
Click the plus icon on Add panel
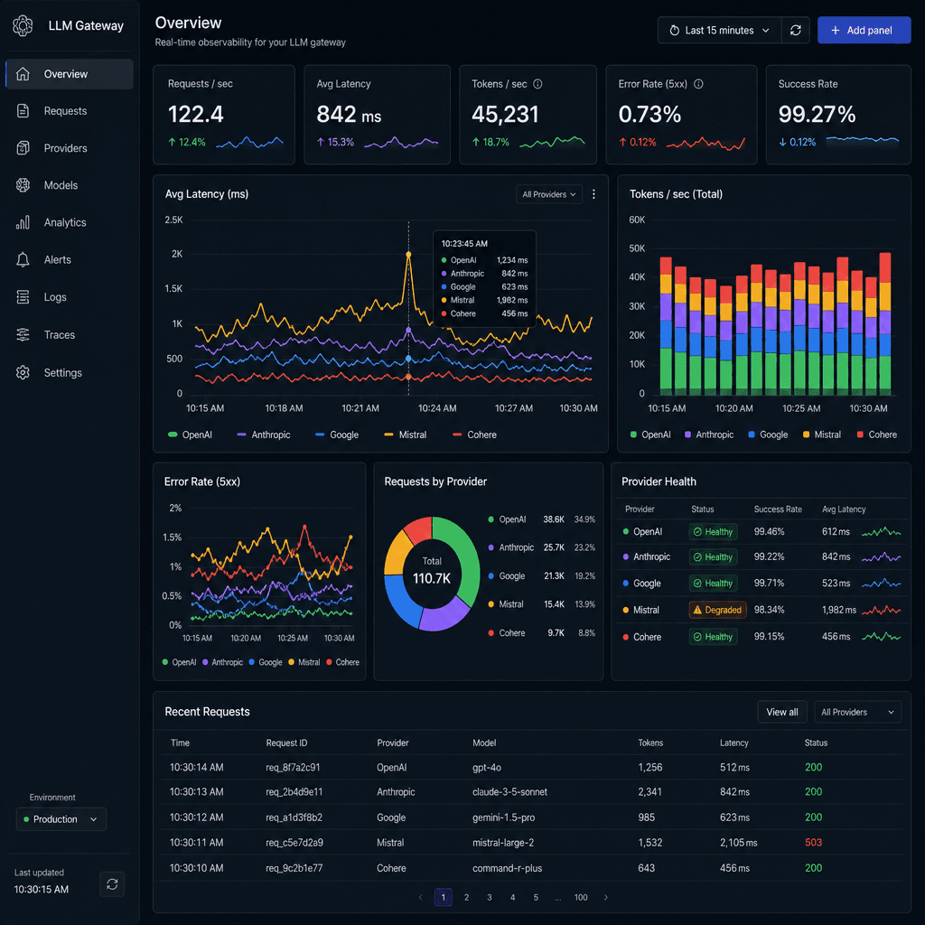(836, 30)
